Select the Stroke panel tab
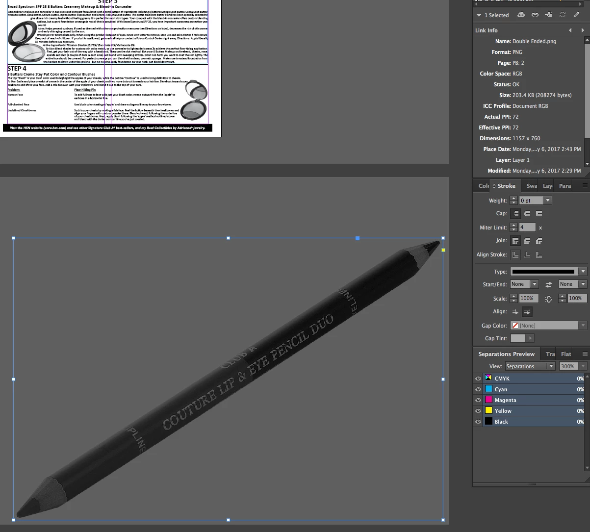The image size is (590, 532). click(x=504, y=186)
